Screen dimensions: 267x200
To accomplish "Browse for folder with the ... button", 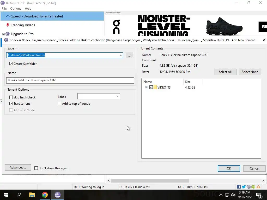I will pos(129,55).
